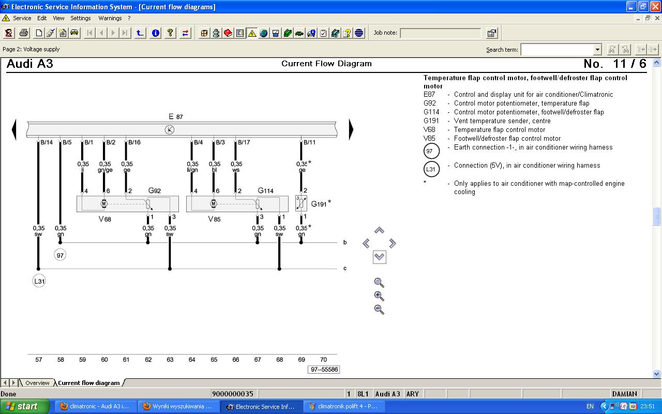Screen dimensions: 662x414
Task: Click the L31 connection circle in diagram
Action: [39, 281]
